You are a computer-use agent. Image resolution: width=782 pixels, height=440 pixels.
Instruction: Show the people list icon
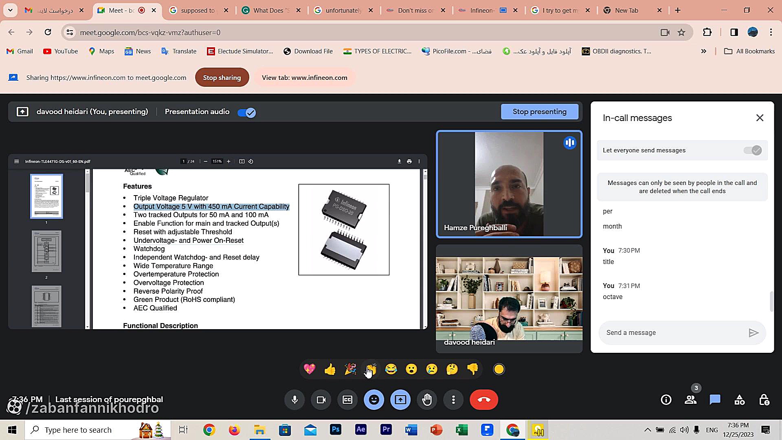(x=691, y=400)
